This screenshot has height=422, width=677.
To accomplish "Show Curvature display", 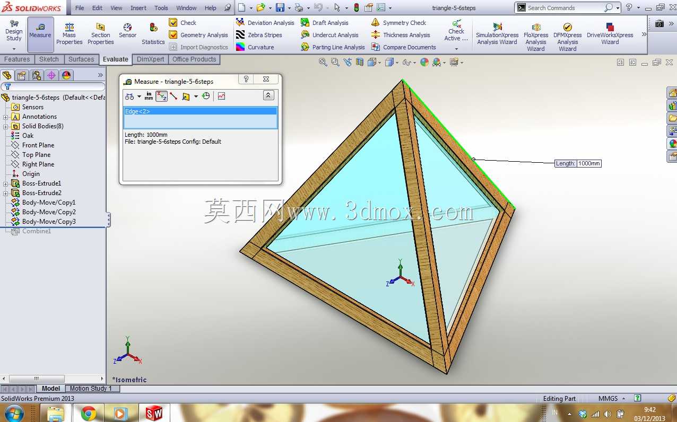I will (x=255, y=47).
